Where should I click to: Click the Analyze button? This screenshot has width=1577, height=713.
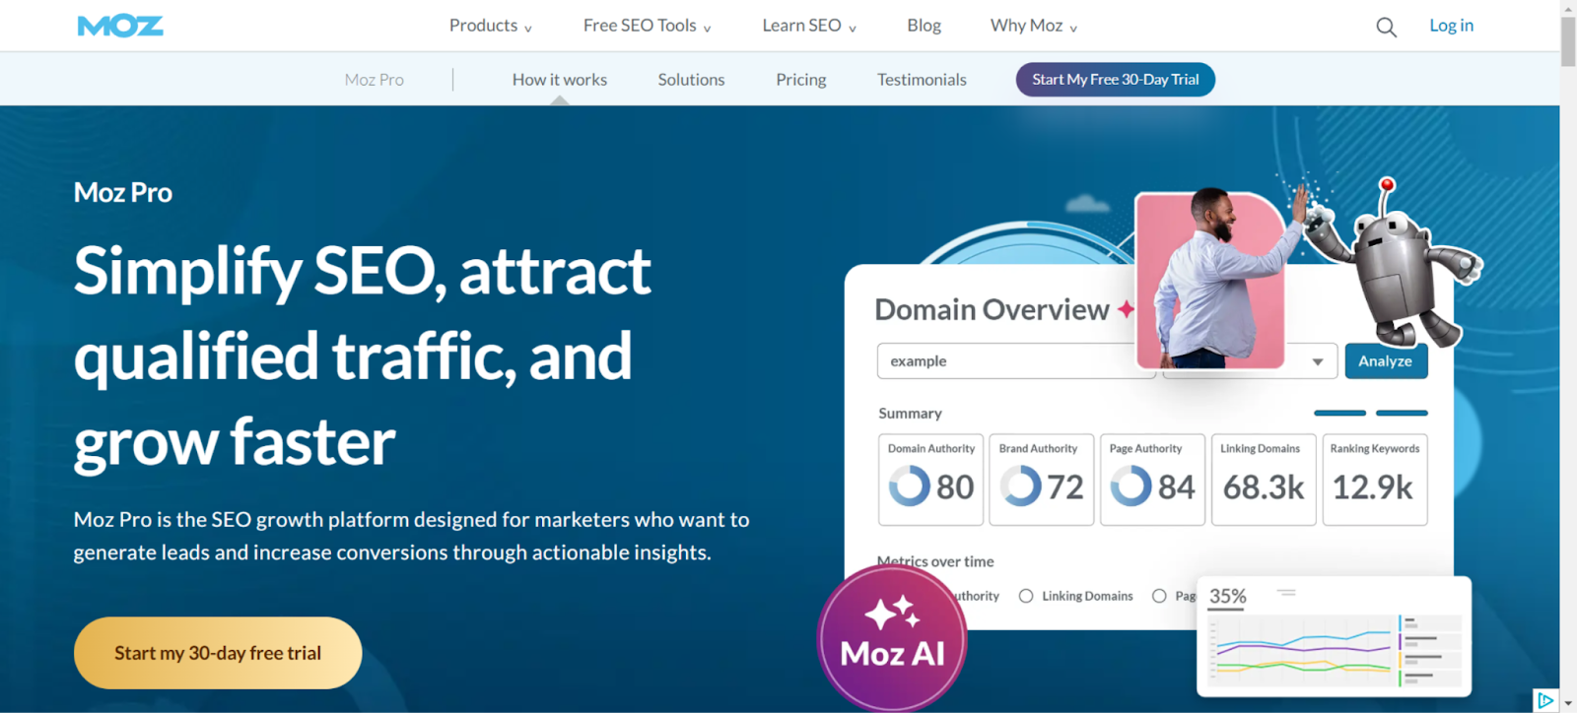(1386, 361)
